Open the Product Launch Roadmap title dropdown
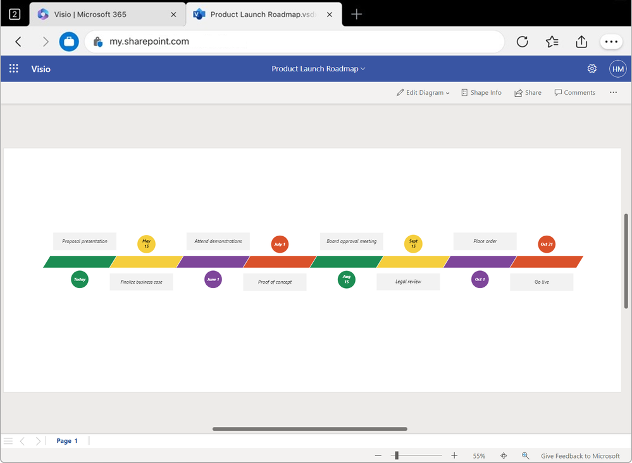The width and height of the screenshot is (632, 463). coord(318,68)
